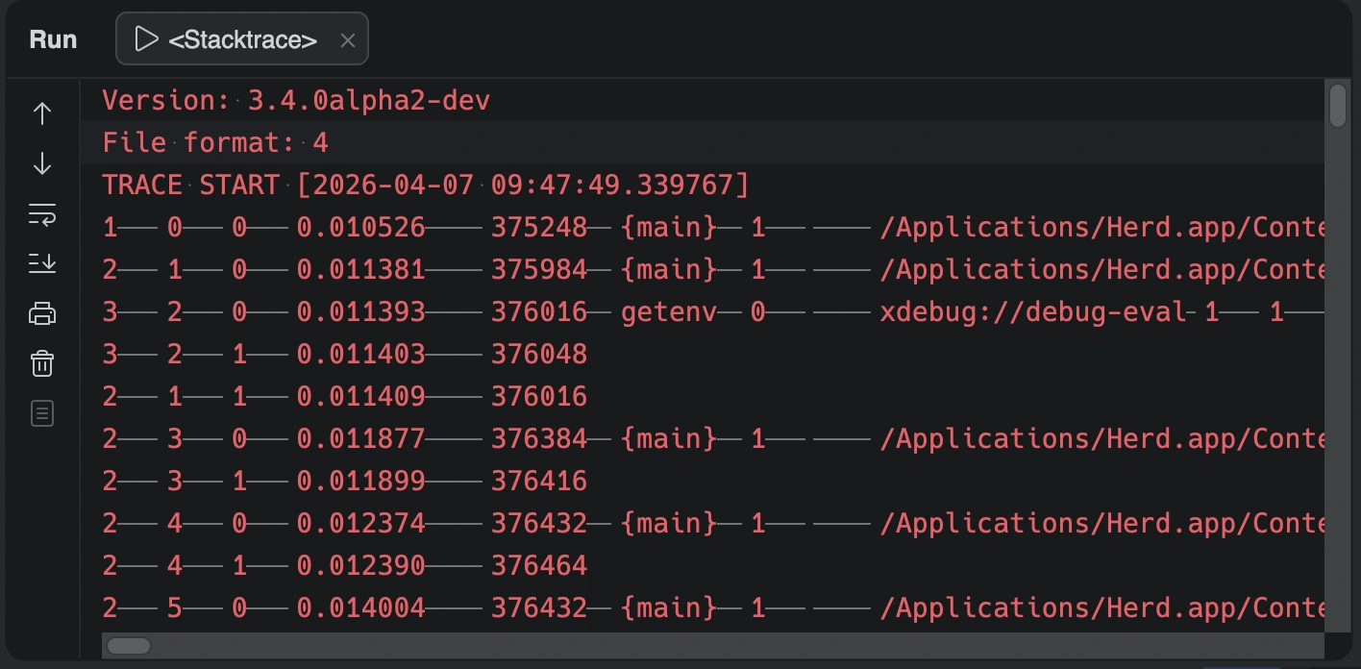Click the 'File format: 4' line
This screenshot has width=1361, height=669.
215,143
